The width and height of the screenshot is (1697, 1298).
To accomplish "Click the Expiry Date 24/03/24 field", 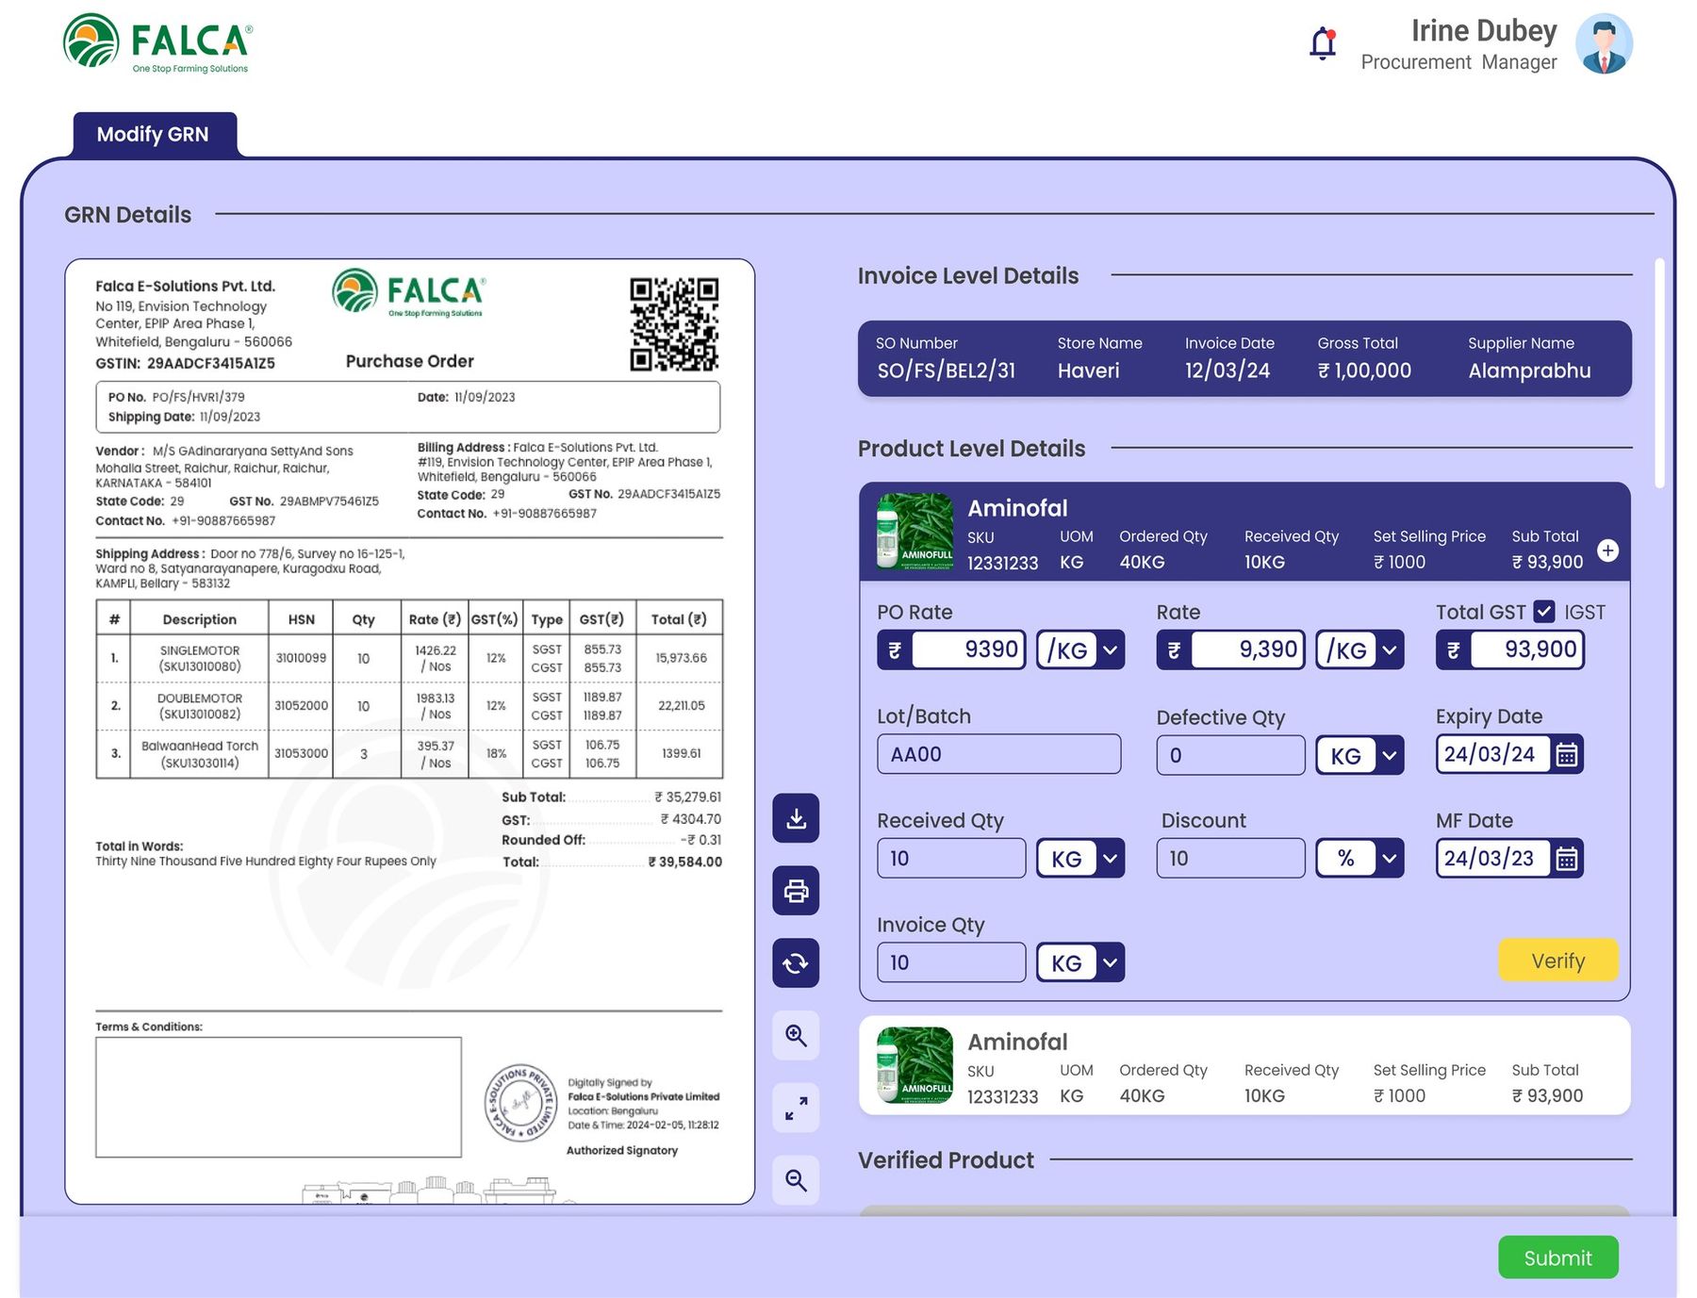I will coord(1493,754).
